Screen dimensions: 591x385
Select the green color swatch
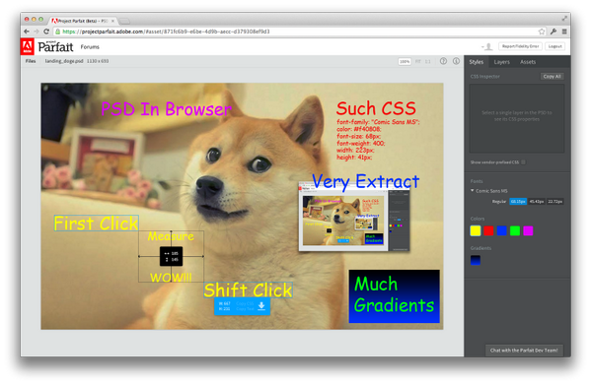coord(515,230)
